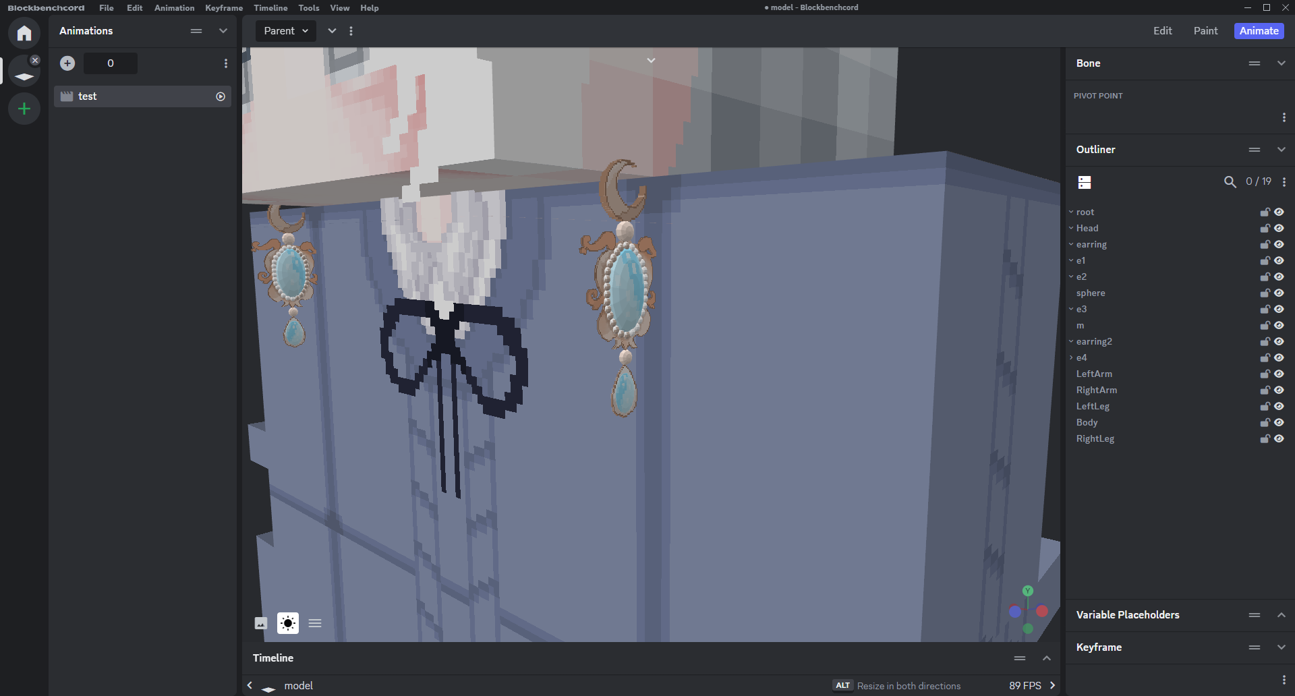Expand the e4 group in Outliner
Viewport: 1295px width, 696px height.
[1071, 357]
